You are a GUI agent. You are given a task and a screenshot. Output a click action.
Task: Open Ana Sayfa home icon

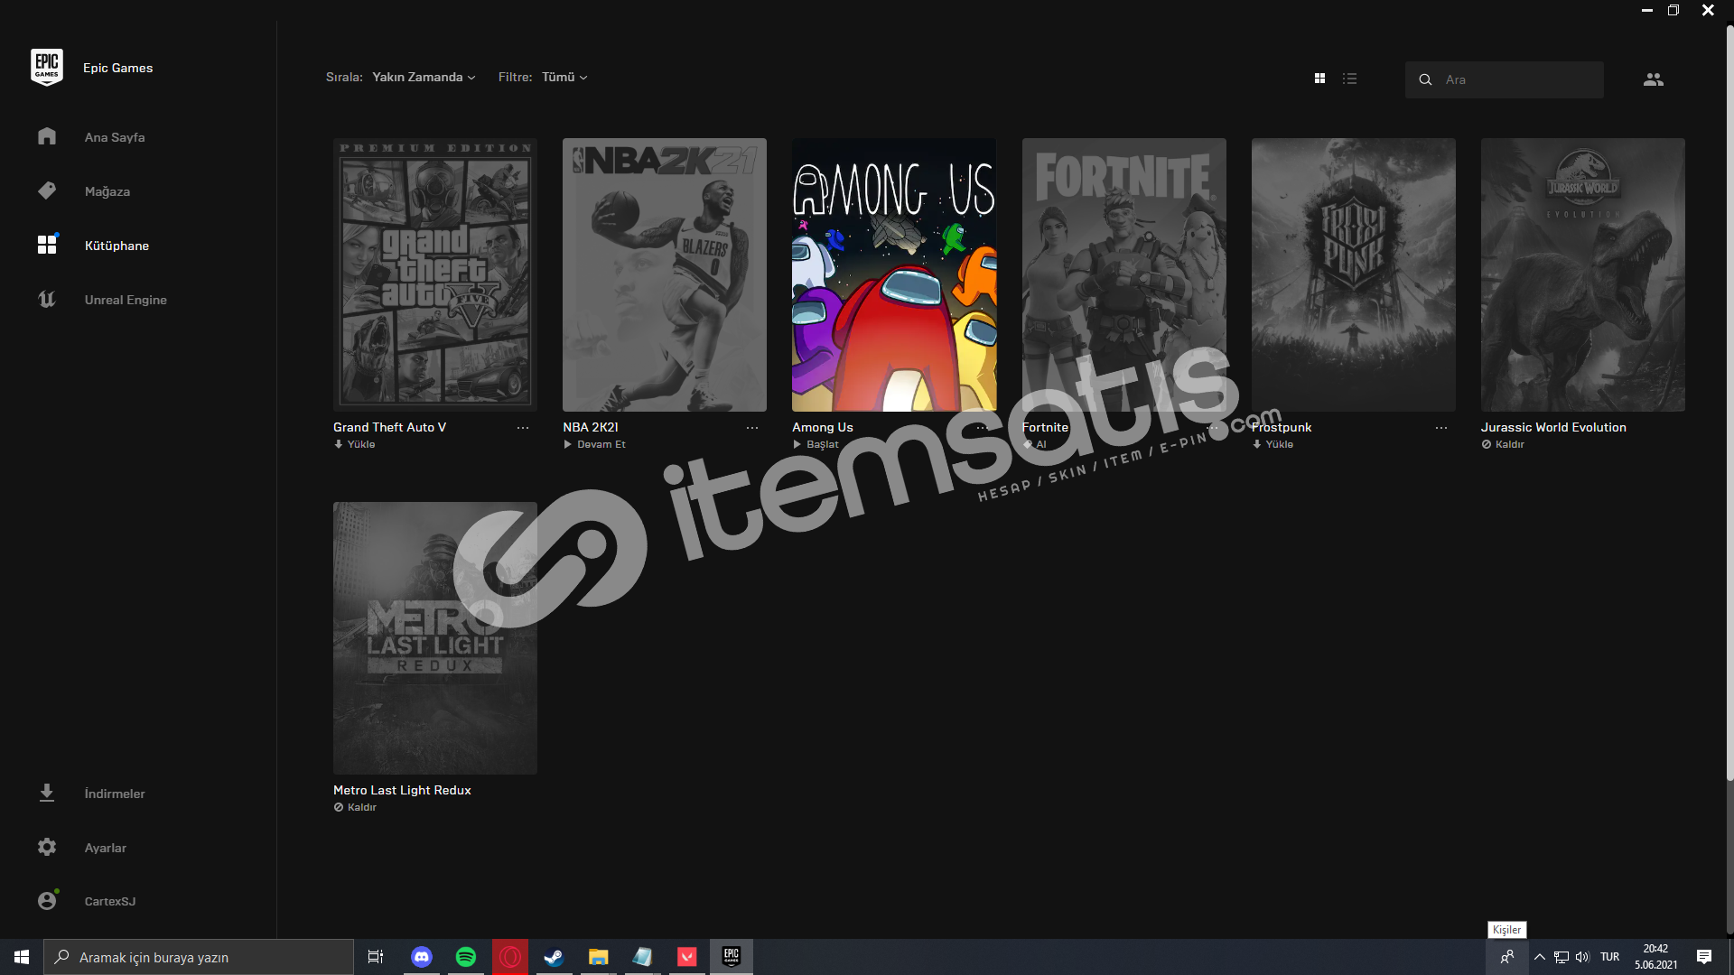(47, 136)
